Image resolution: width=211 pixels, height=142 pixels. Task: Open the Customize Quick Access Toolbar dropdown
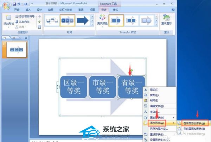point(32,4)
